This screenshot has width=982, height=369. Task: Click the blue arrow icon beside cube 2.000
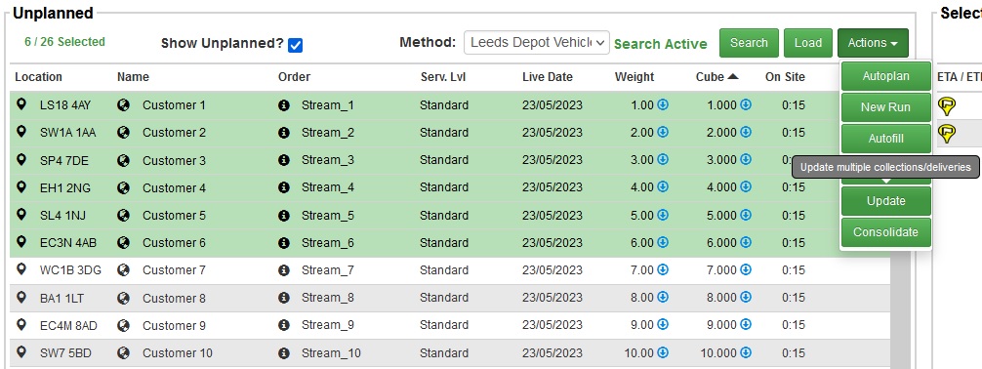click(746, 132)
